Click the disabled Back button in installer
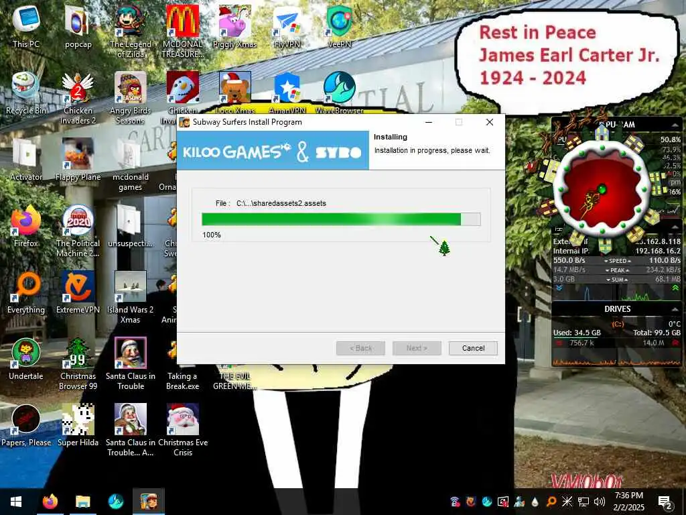The image size is (686, 515). (x=360, y=348)
